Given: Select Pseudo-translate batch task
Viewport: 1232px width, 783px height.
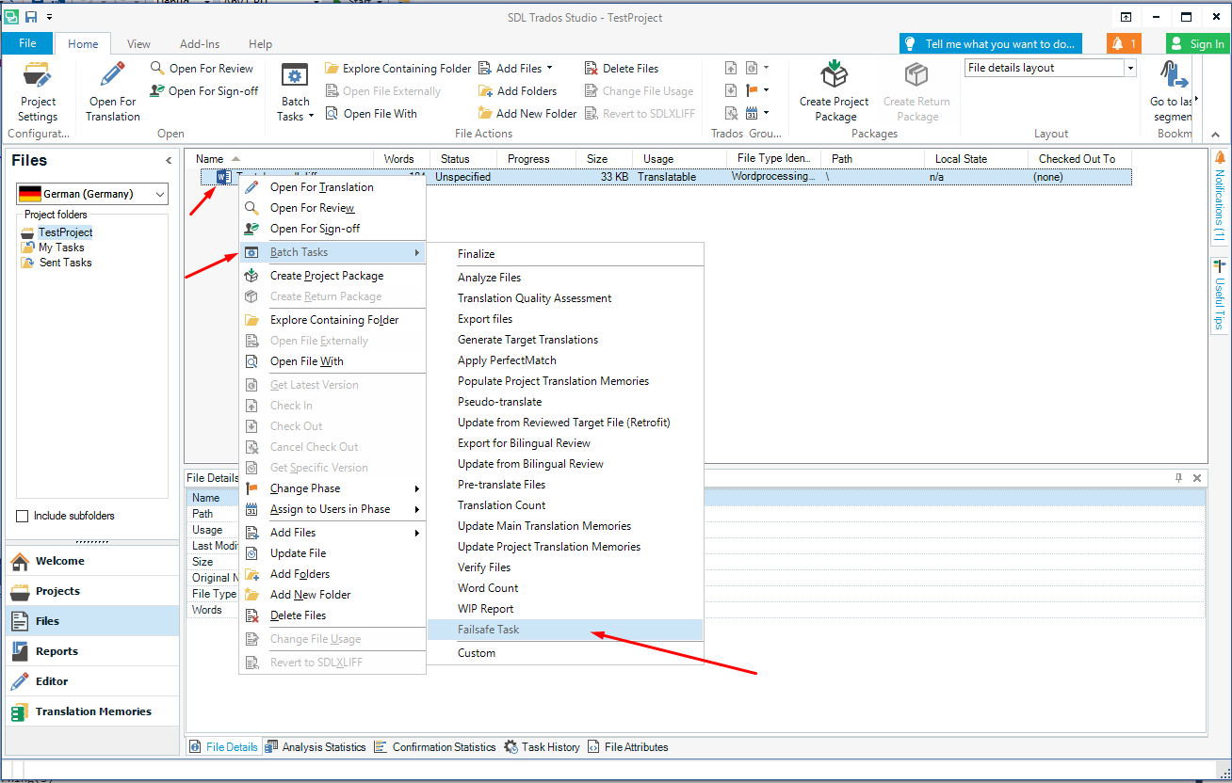Looking at the screenshot, I should 565,402.
